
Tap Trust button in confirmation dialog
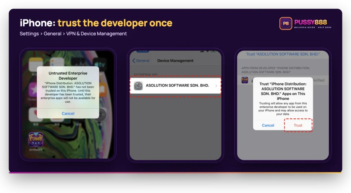pos(298,125)
